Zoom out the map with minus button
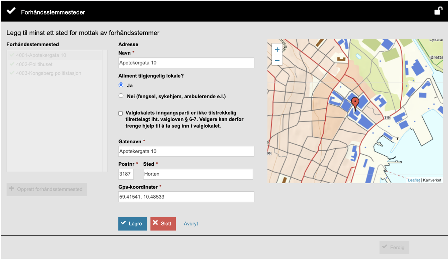The image size is (448, 260). tap(277, 60)
